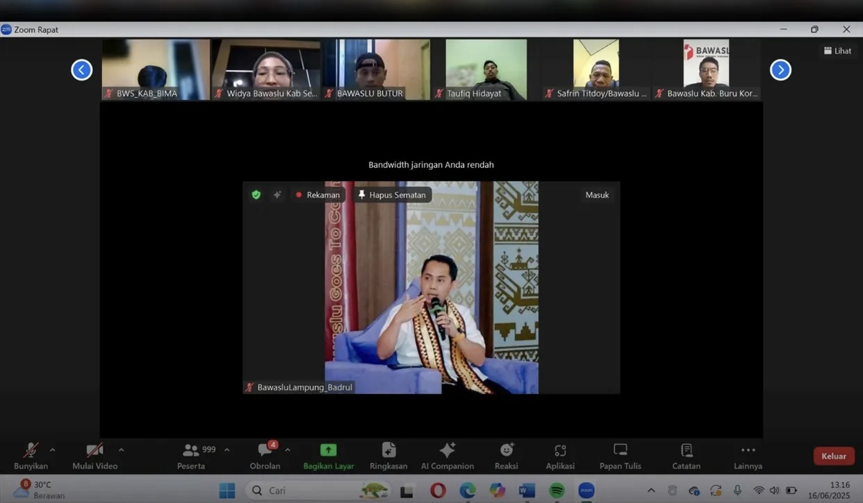863x503 pixels.
Task: Open Spotify from the Windows taskbar
Action: click(557, 491)
